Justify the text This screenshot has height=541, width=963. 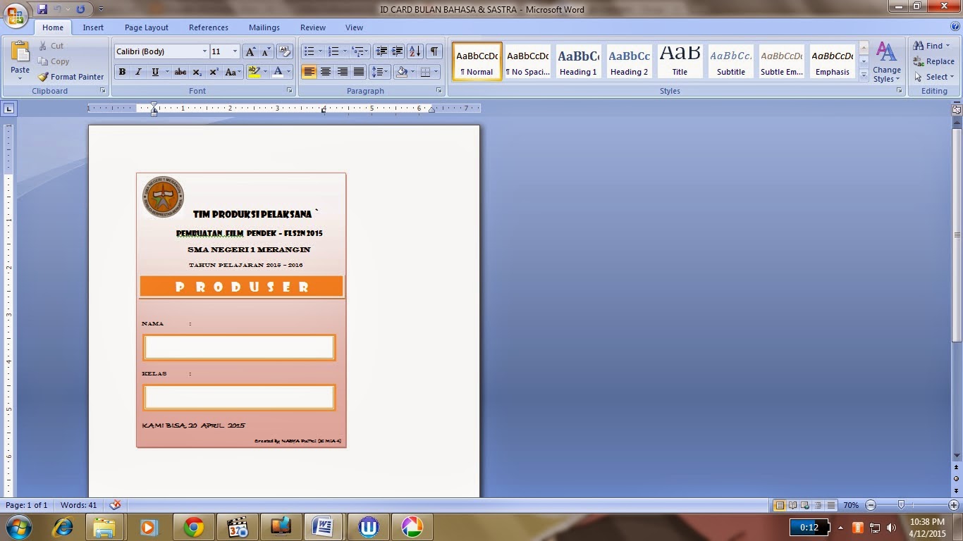(x=359, y=72)
